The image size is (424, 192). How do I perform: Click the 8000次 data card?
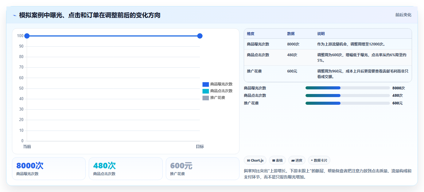tap(49, 169)
